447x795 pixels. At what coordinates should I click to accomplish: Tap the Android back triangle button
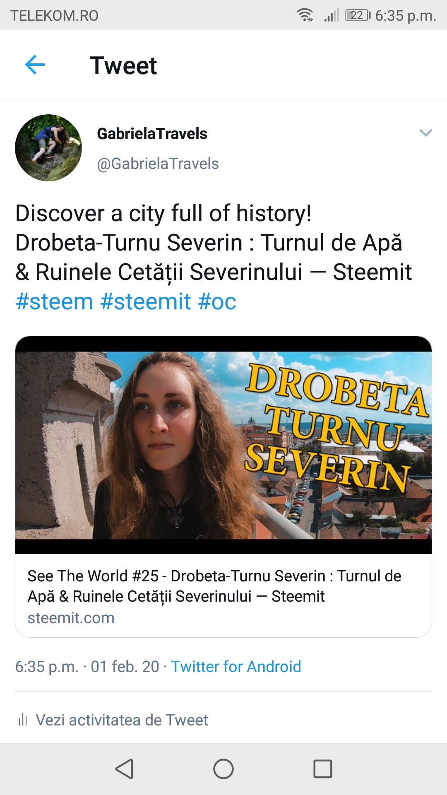124,769
